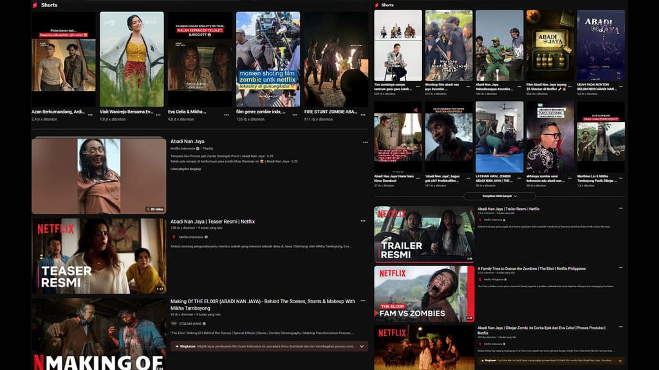Open the 'Abadi Nan Jaya' playlist title
Screen dimensions: 659x370
tap(187, 141)
